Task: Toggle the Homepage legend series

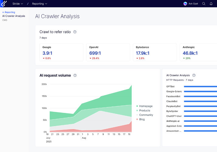Action: [146, 106]
